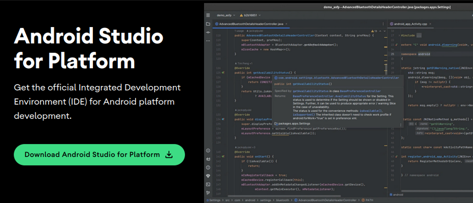Go to next highlighted problem arrow
The width and height of the screenshot is (473, 203).
click(384, 31)
